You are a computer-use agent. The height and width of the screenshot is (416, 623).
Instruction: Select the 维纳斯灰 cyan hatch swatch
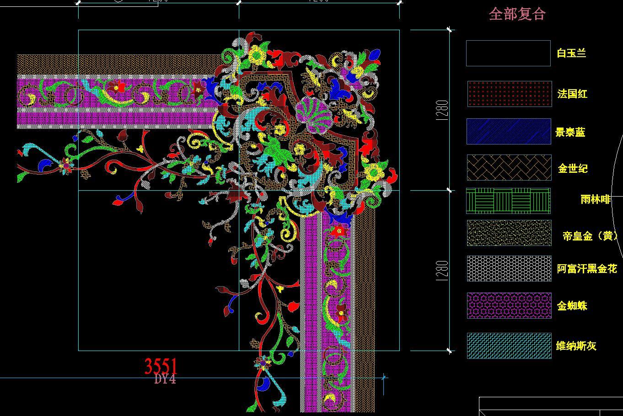[x=509, y=346]
